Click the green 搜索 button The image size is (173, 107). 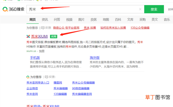(x=154, y=9)
